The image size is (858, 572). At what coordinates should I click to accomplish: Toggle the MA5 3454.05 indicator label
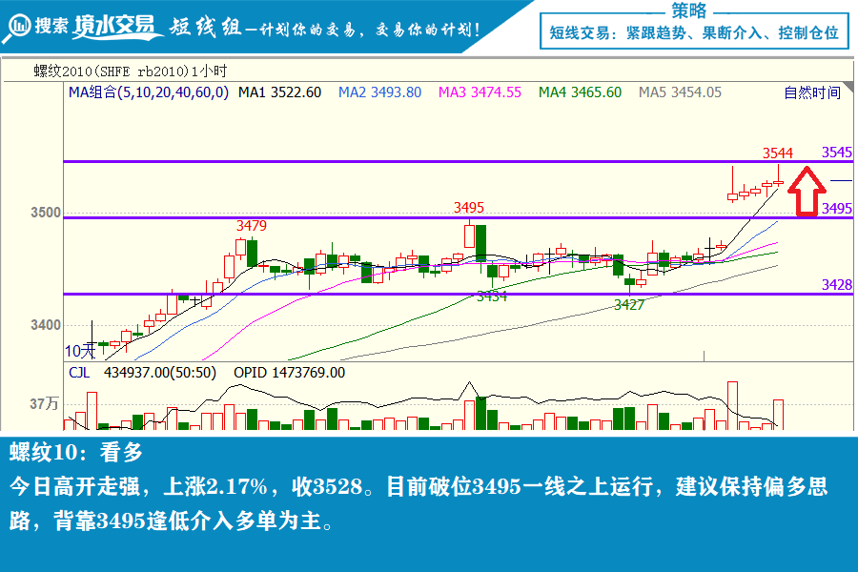coord(680,92)
